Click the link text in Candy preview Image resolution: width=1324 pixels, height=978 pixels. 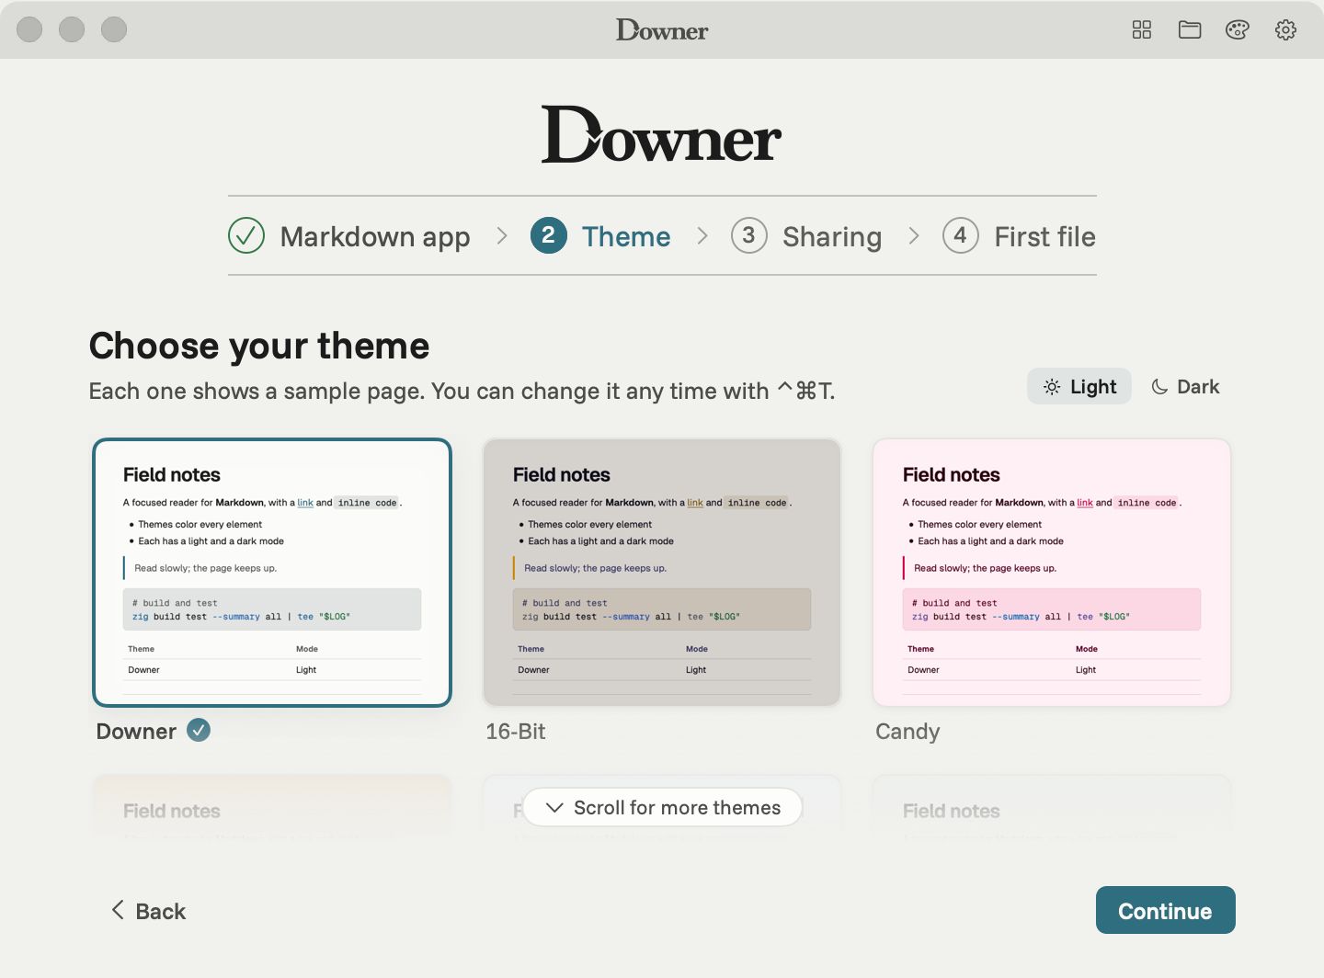click(x=1085, y=503)
